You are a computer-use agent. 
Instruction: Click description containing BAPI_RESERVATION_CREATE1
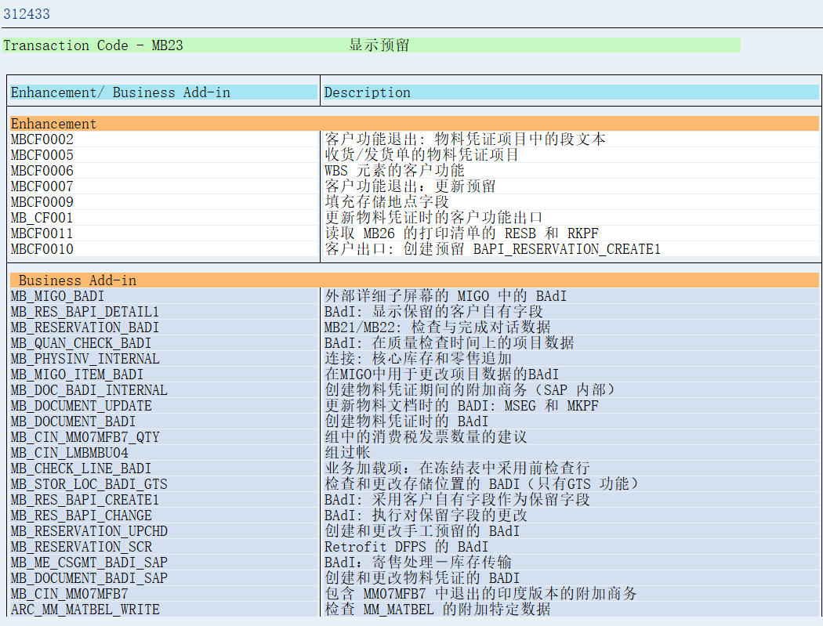coord(492,248)
